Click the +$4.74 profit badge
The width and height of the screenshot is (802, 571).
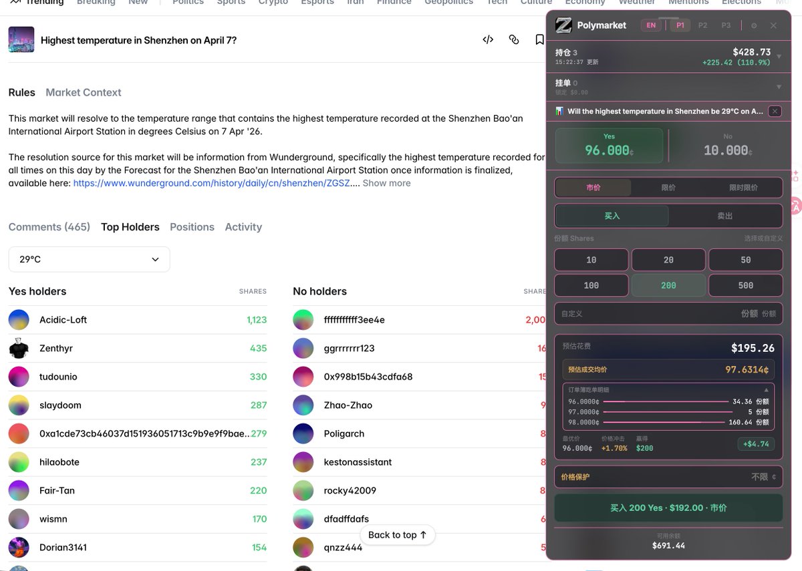tap(756, 443)
